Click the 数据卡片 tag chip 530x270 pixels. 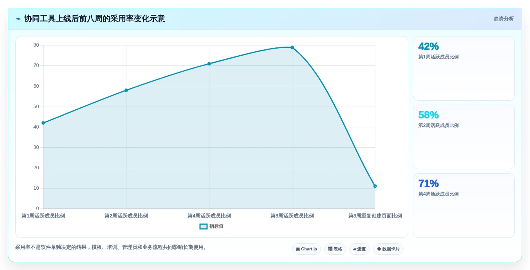click(388, 249)
